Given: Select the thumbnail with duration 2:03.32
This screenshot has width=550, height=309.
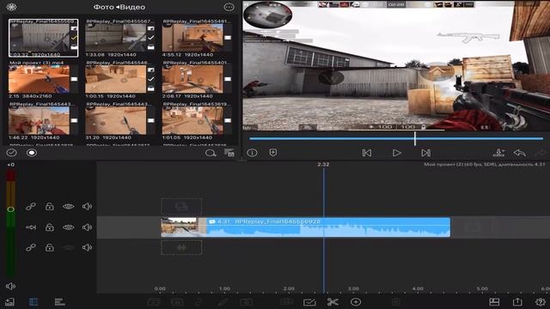Looking at the screenshot, I should [44, 38].
